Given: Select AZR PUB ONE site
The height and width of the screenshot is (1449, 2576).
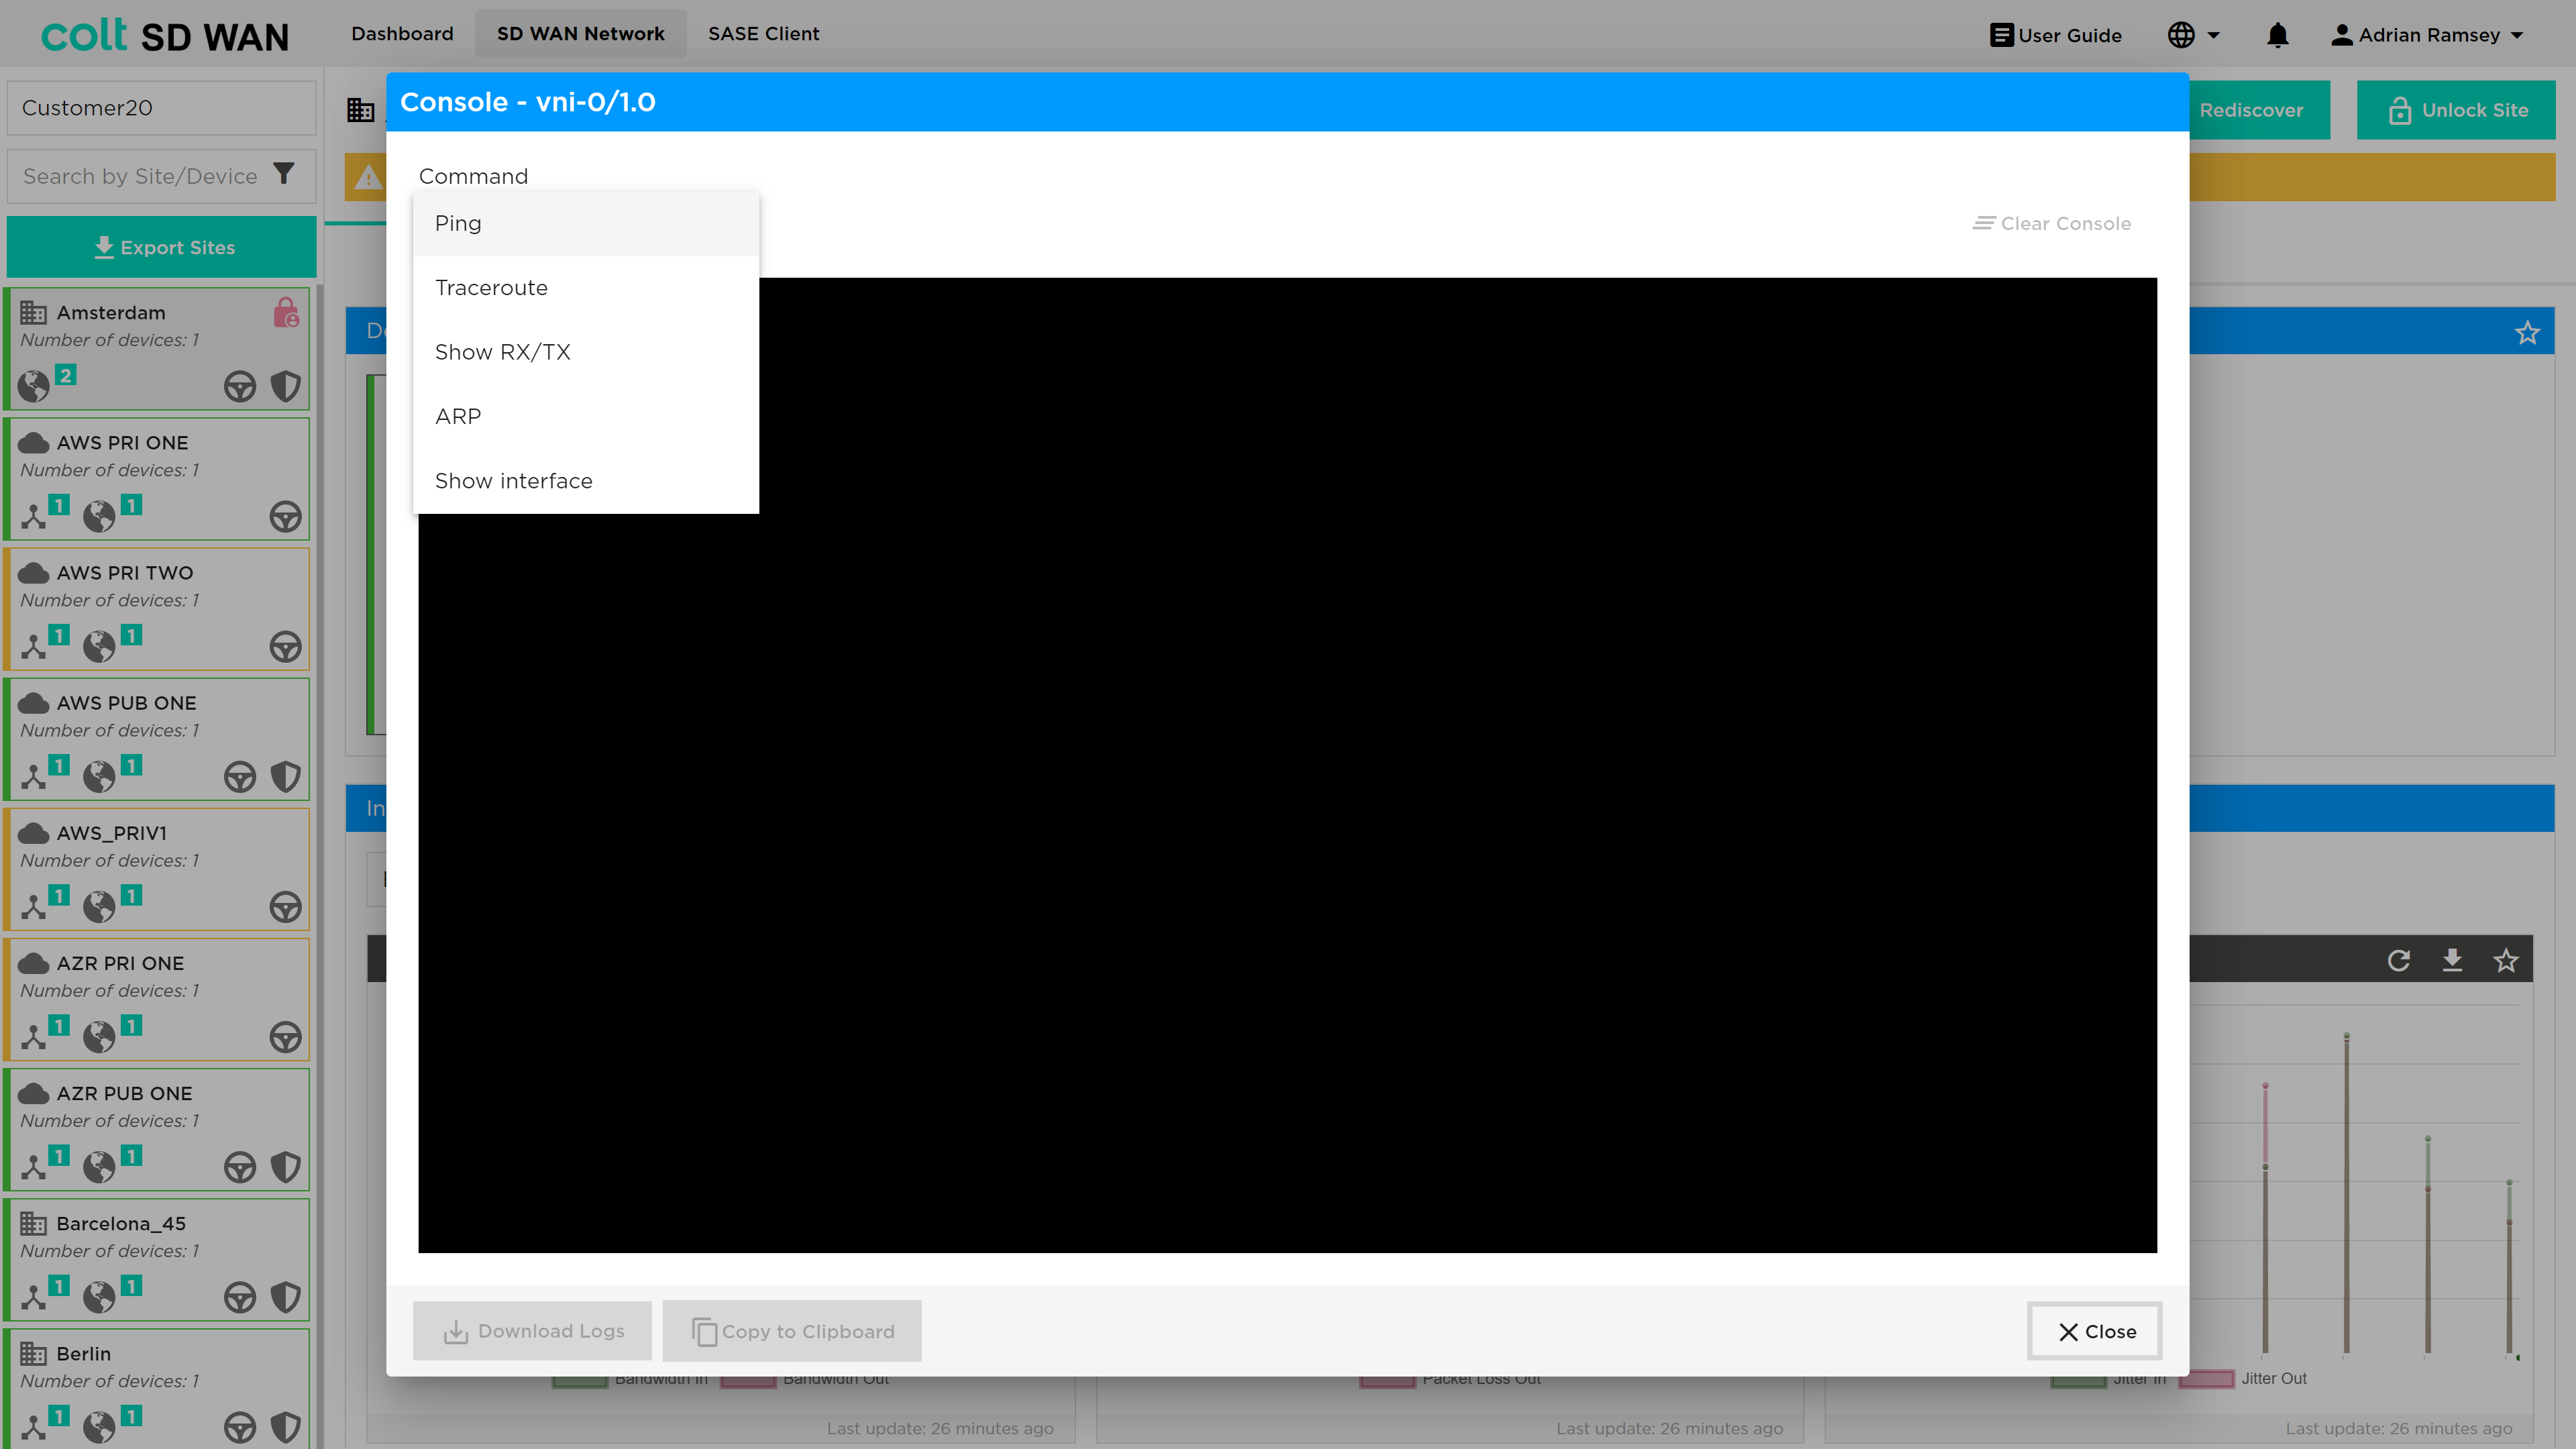Looking at the screenshot, I should click(x=158, y=1129).
